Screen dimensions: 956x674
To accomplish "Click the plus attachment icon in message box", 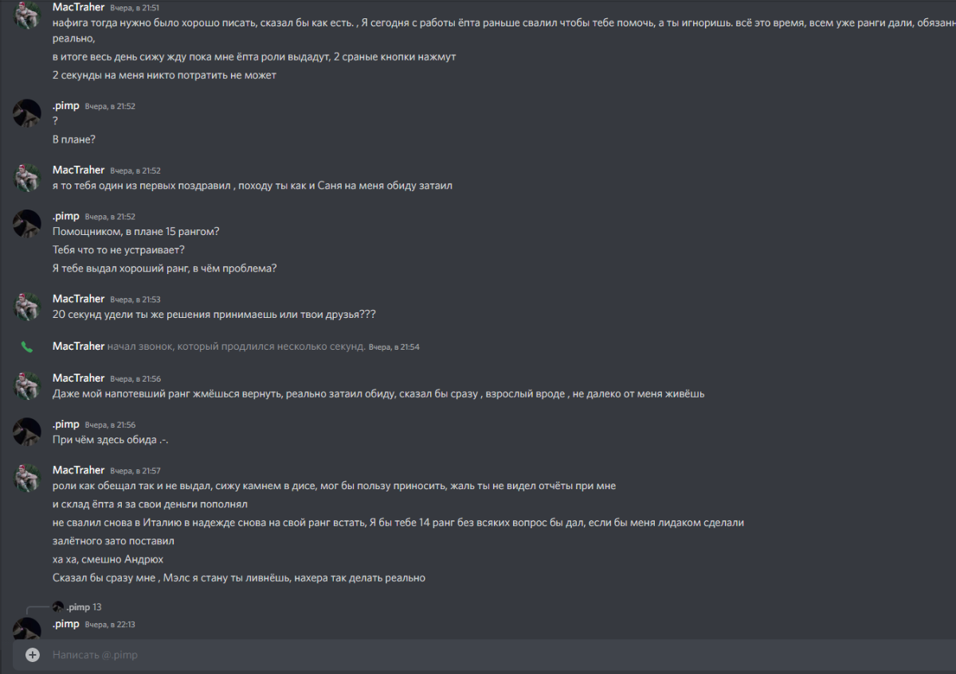I will (x=32, y=655).
